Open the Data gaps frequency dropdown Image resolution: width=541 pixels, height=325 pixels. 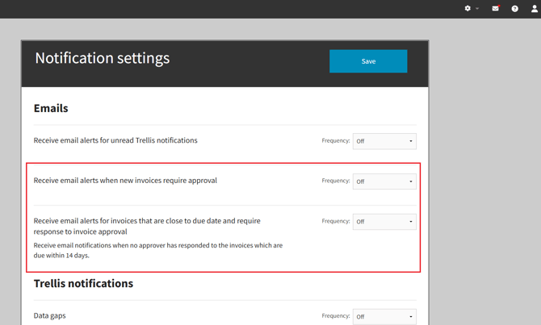pyautogui.click(x=384, y=316)
